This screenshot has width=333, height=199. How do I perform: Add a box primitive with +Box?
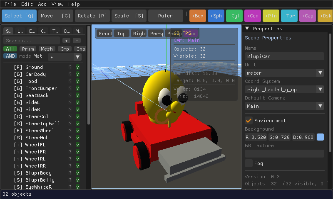tap(197, 16)
